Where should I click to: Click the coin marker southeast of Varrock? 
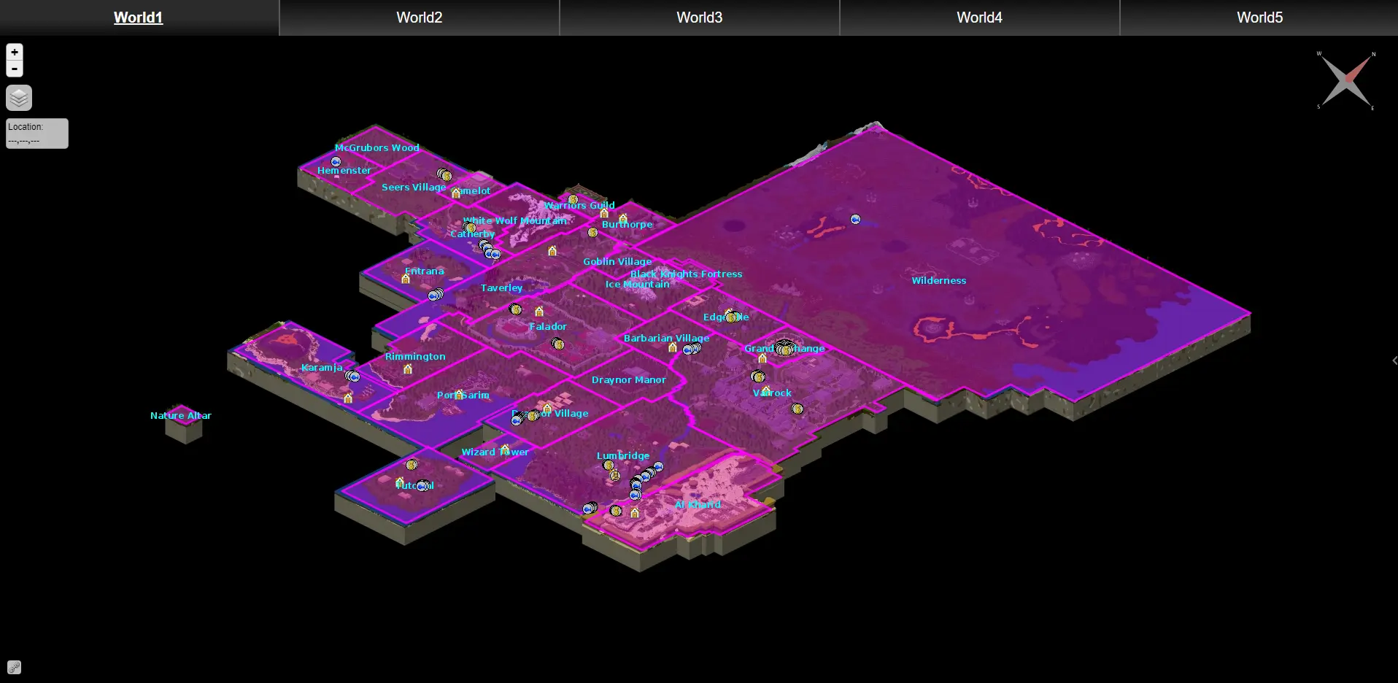(x=798, y=409)
